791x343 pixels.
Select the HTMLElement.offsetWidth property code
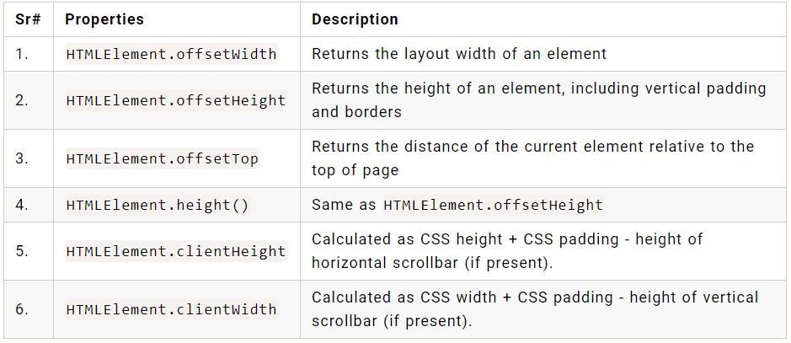coord(171,55)
